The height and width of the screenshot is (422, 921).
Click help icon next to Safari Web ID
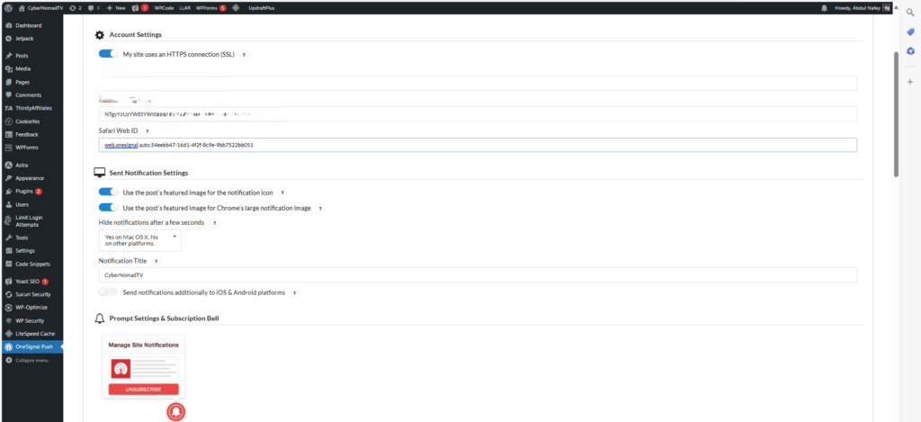tap(147, 130)
